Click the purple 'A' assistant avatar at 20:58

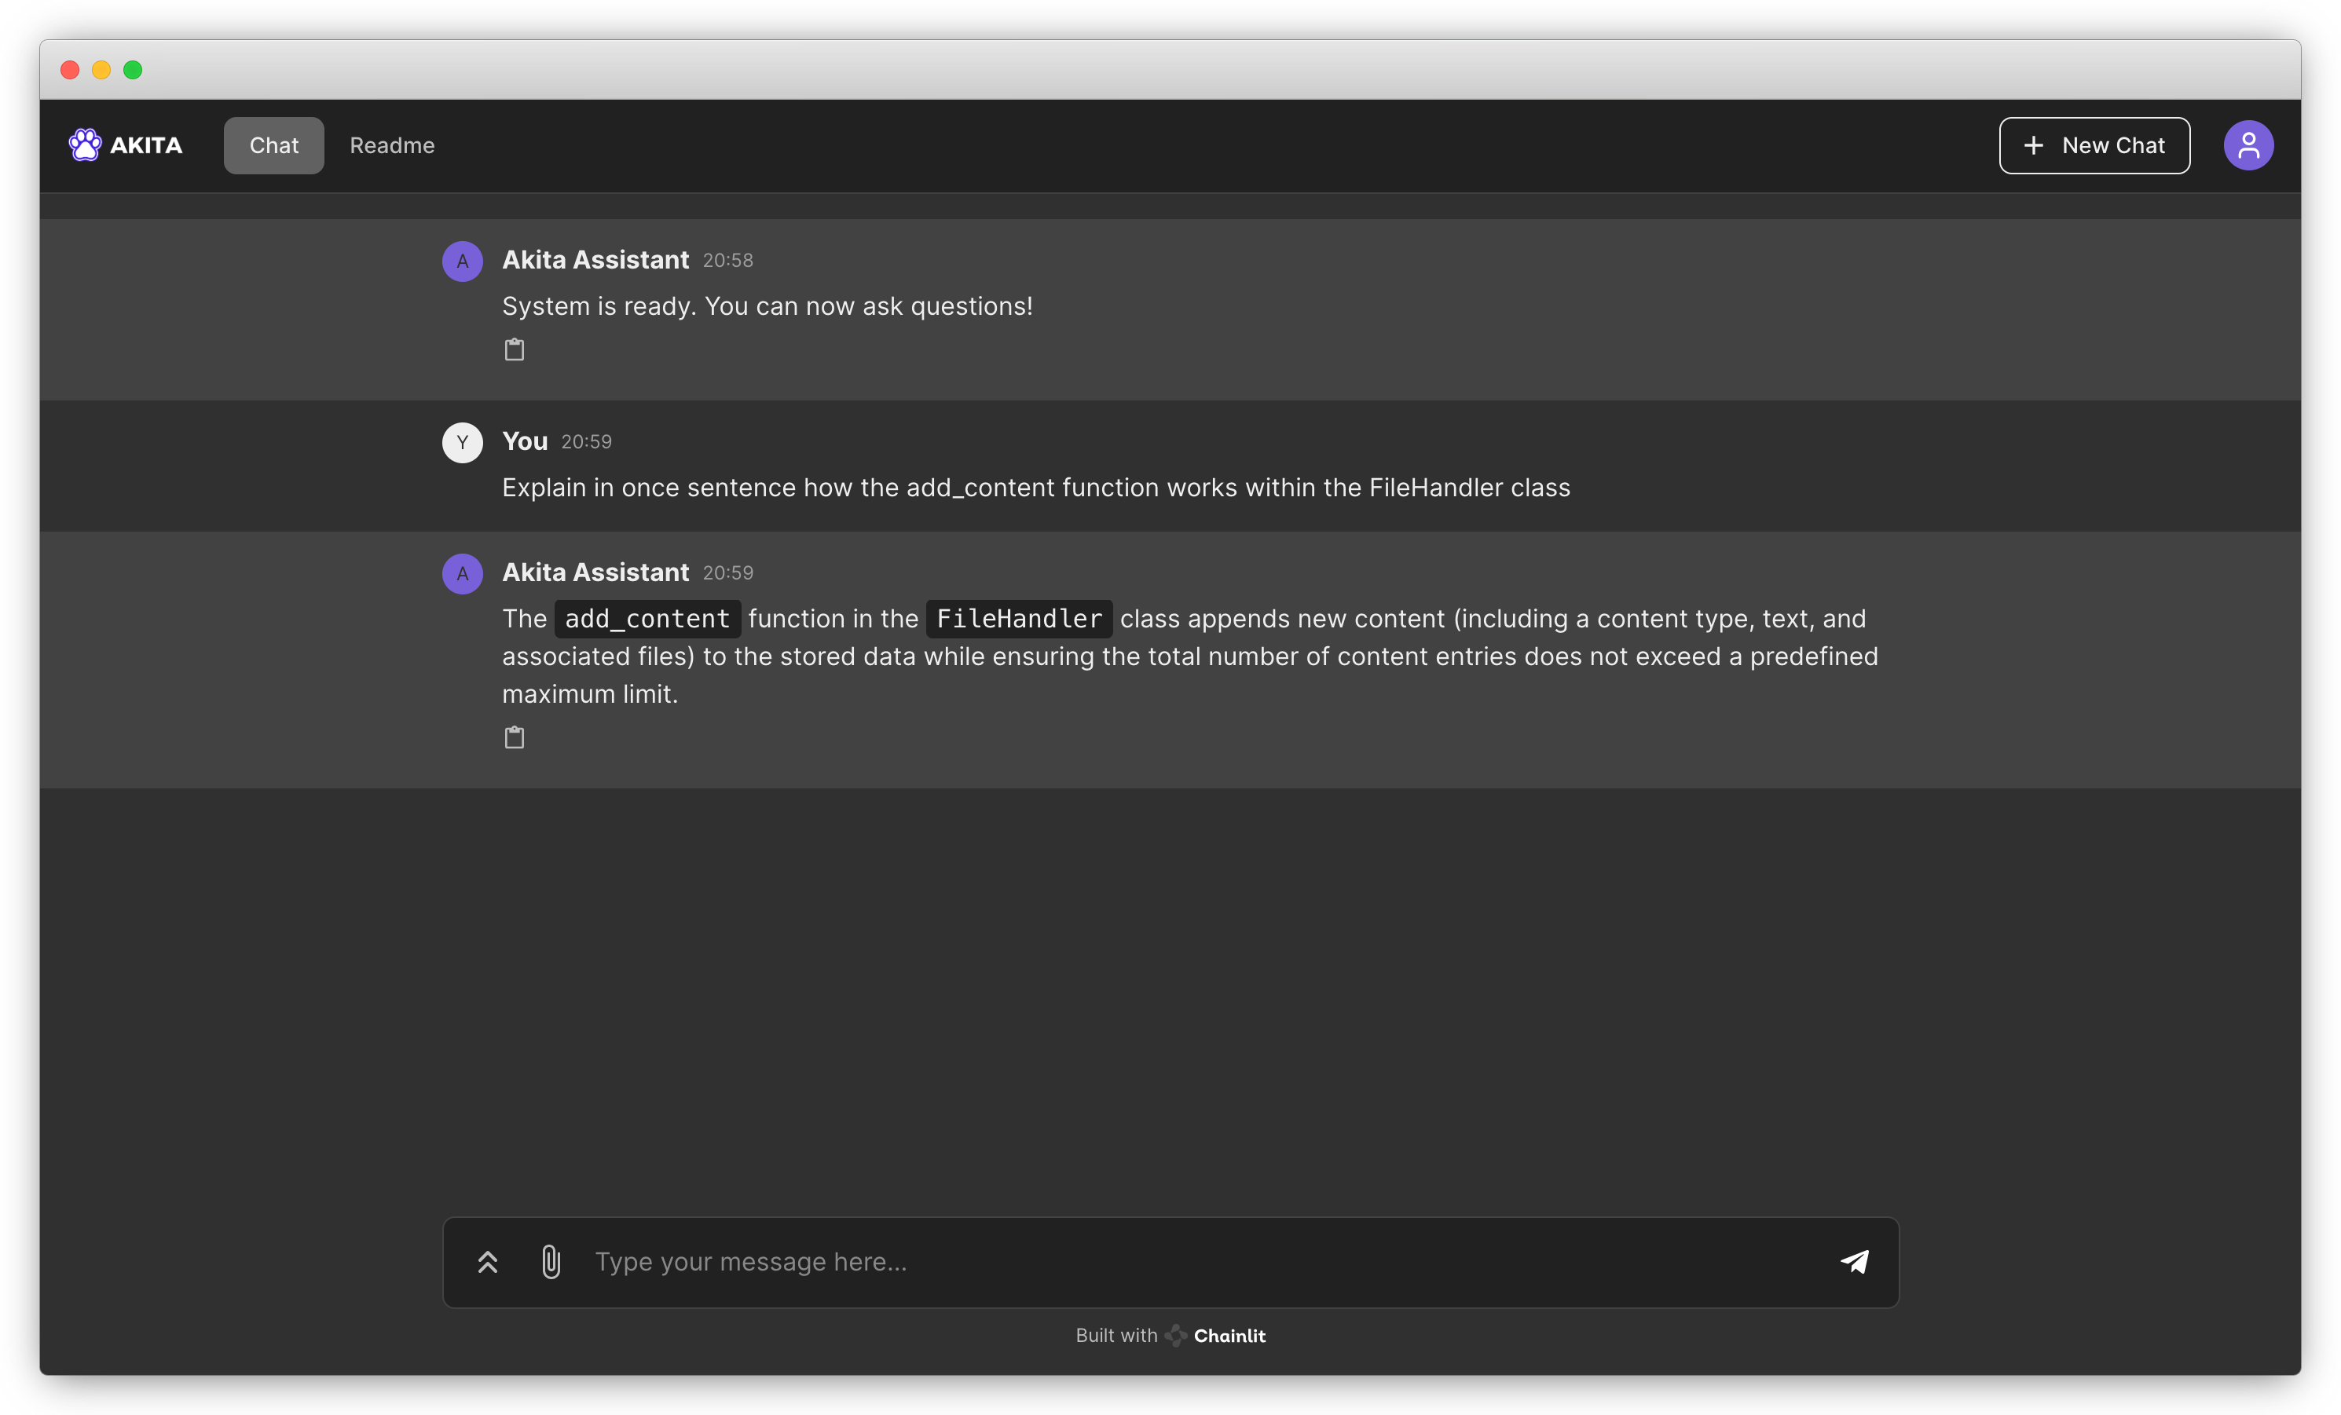coord(463,261)
